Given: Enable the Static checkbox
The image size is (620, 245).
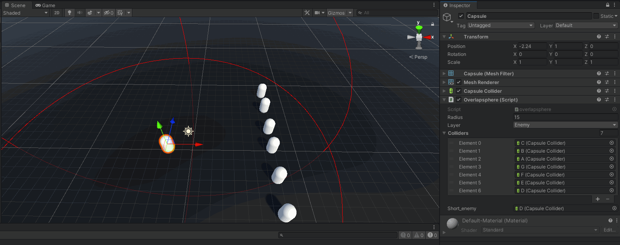Looking at the screenshot, I should (x=596, y=16).
